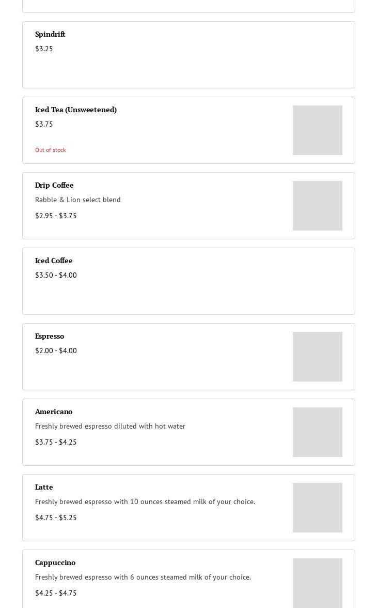
Task: Choose the Iced Coffee menu item
Action: tap(54, 261)
